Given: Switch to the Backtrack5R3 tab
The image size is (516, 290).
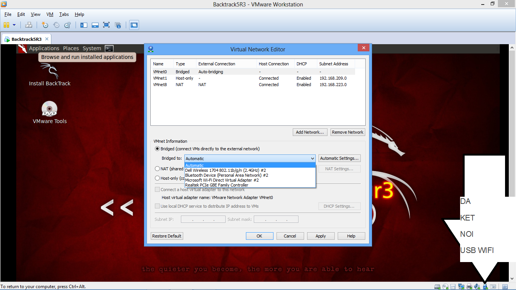Looking at the screenshot, I should coord(26,39).
